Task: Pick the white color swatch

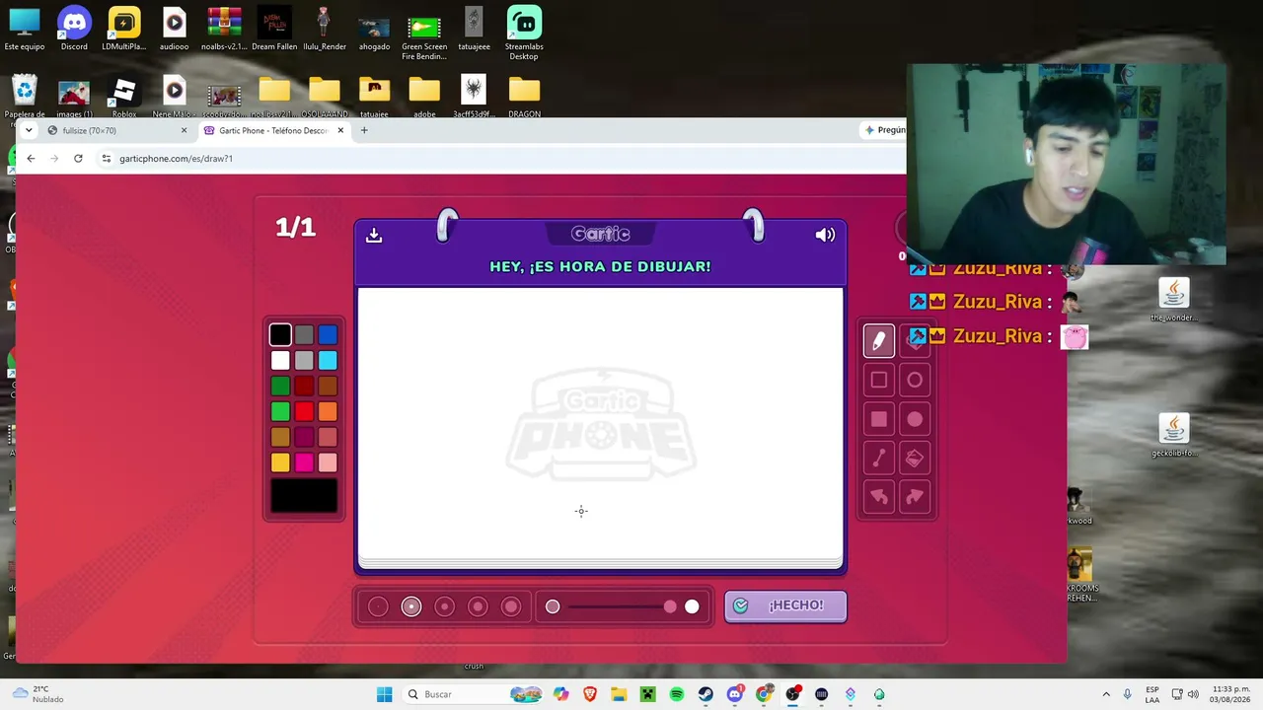Action: 280,361
